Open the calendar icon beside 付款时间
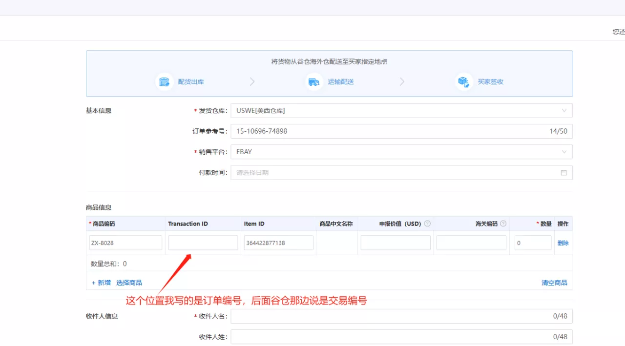This screenshot has height=346, width=625. pos(563,172)
